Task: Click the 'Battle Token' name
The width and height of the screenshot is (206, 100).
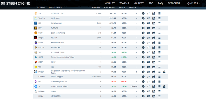Action: pos(56,48)
